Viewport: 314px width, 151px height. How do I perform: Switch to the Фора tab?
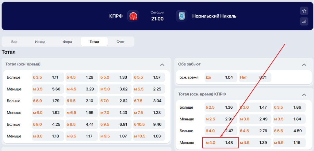coord(67,42)
